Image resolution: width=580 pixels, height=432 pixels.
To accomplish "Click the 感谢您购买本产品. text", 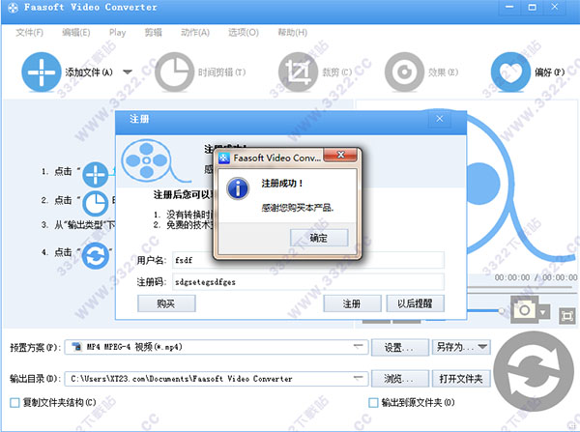I will (x=298, y=208).
